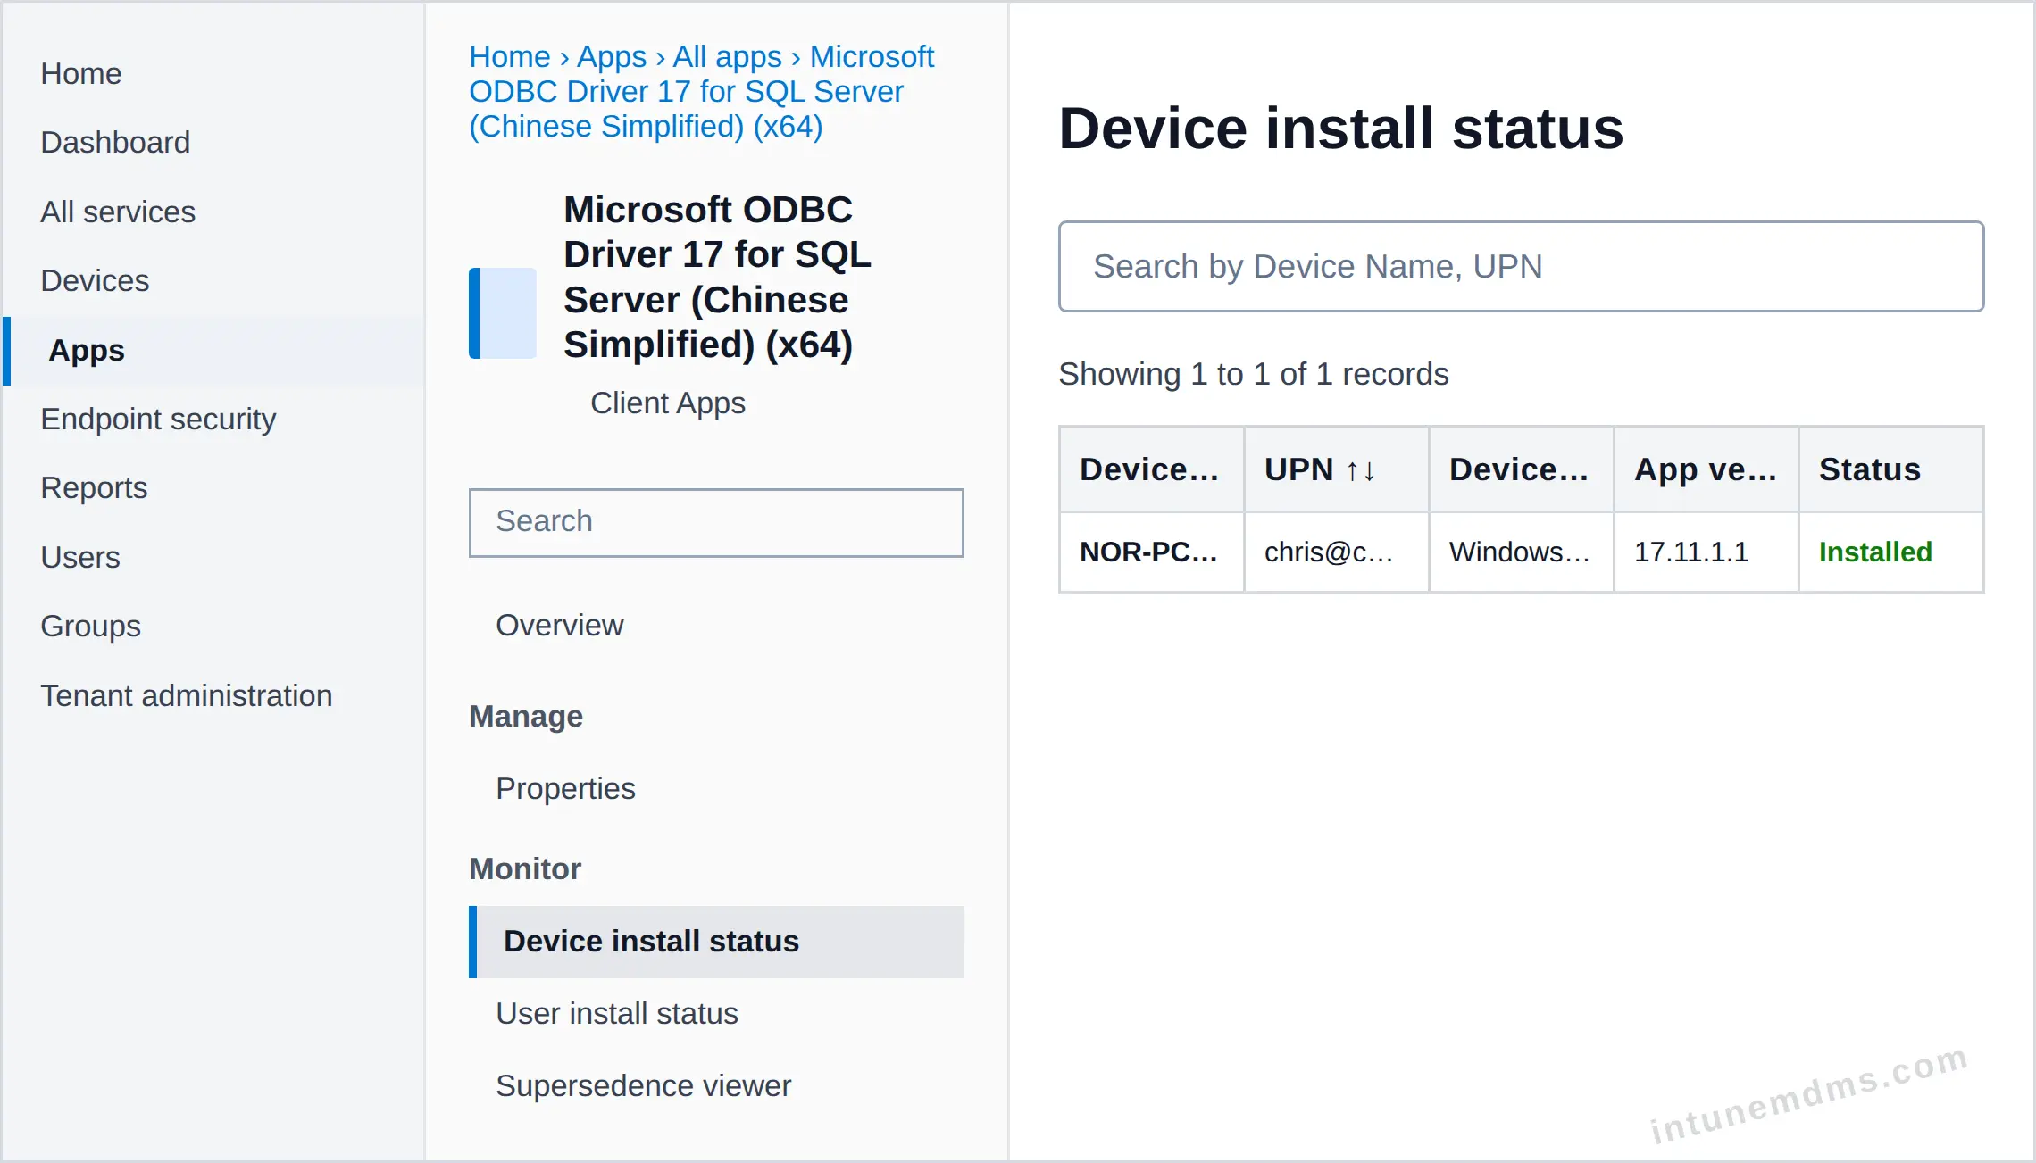Focus the Search by Device Name, UPN box
Viewport: 2036px width, 1163px height.
click(x=1521, y=266)
